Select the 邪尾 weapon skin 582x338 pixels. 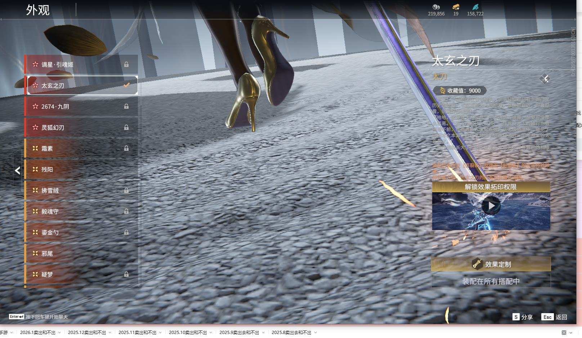(81, 254)
